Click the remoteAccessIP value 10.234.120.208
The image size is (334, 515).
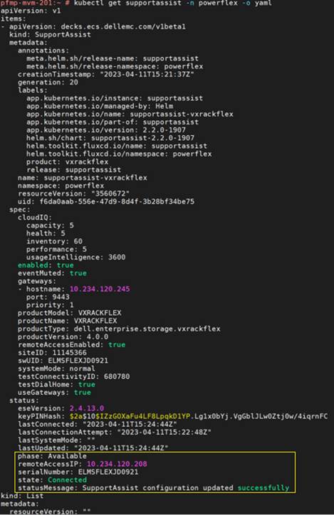(x=117, y=464)
